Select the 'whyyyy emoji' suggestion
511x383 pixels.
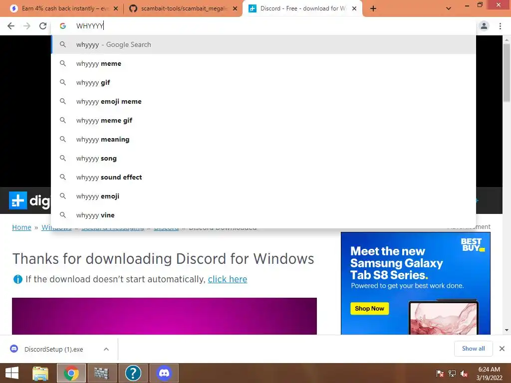tap(263, 196)
